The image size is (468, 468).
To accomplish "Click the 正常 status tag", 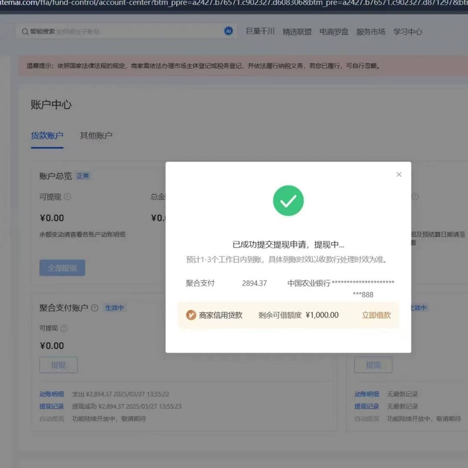I will [83, 176].
